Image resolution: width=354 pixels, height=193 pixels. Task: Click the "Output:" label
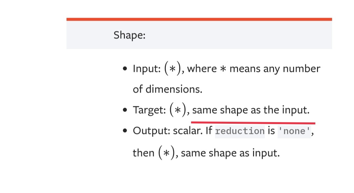[150, 131]
